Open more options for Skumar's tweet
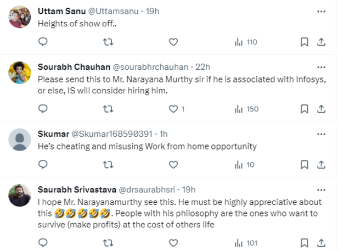This screenshot has height=250, width=338. click(x=321, y=134)
